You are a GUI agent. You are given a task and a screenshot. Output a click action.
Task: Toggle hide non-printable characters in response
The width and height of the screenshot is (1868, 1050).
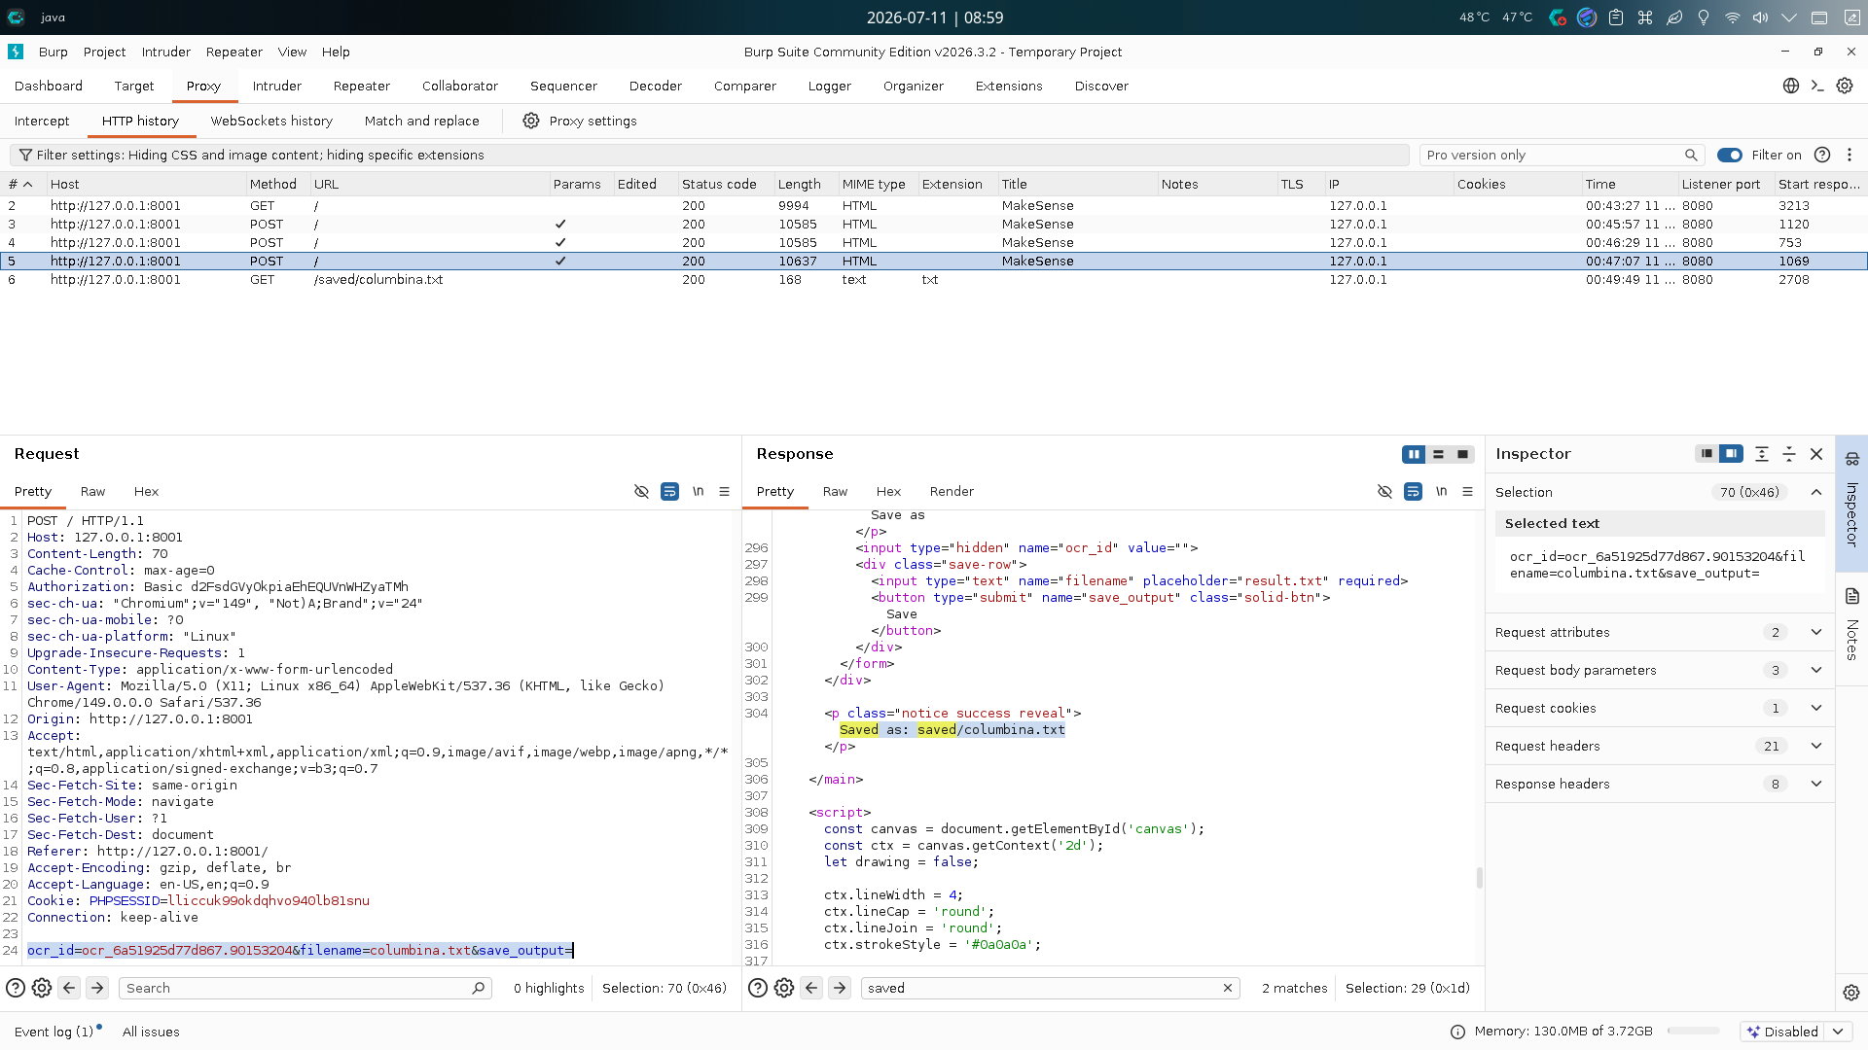pos(1384,492)
